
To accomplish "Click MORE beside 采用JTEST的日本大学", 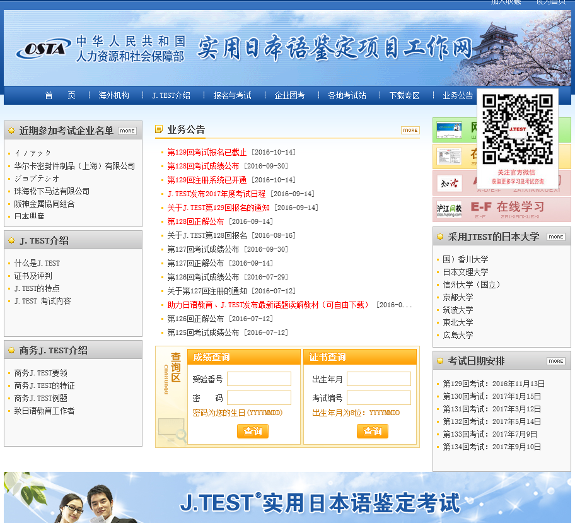I will point(556,237).
